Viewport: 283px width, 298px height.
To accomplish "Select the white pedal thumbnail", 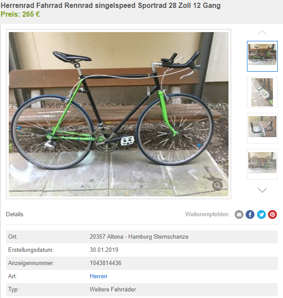I will tap(262, 92).
